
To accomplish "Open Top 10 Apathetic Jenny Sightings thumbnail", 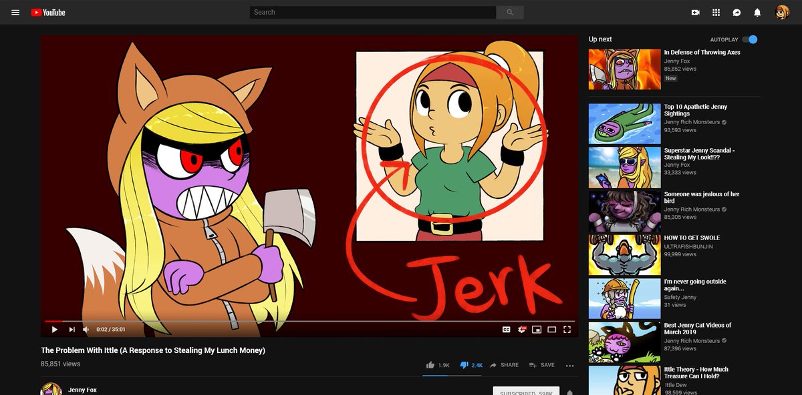I will [x=624, y=123].
